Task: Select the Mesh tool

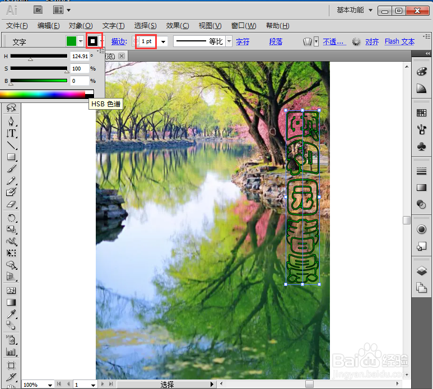Action: click(11, 290)
